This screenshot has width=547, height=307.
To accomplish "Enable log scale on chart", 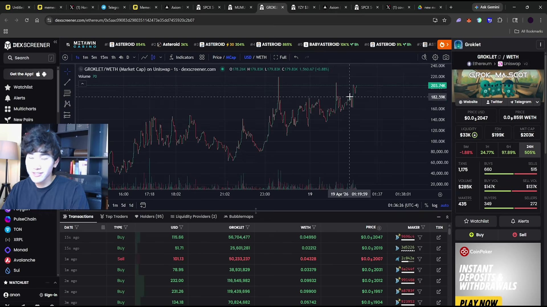I will [x=434, y=205].
